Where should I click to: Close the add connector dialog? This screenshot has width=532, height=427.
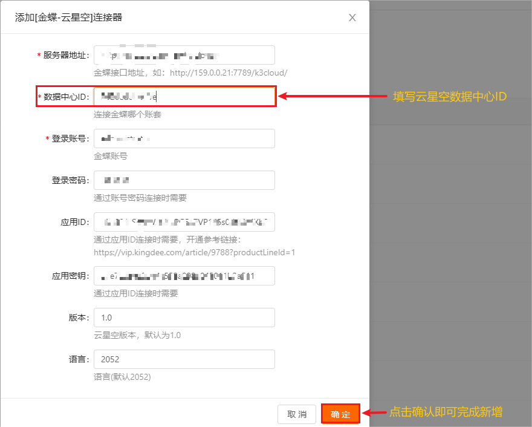pyautogui.click(x=352, y=18)
